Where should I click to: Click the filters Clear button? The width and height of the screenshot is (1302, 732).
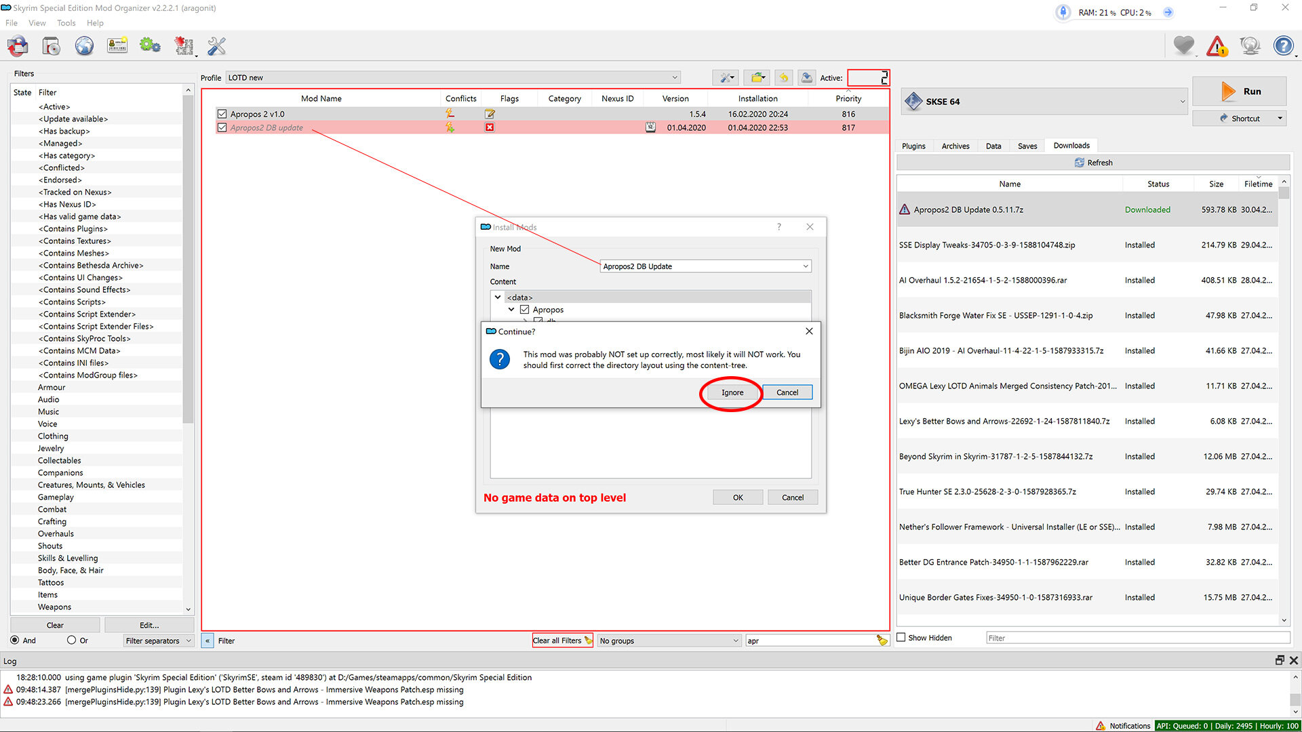(x=55, y=625)
